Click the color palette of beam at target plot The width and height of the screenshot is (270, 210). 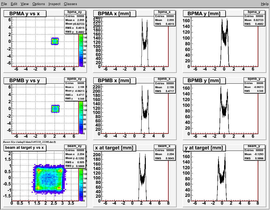click(81, 184)
